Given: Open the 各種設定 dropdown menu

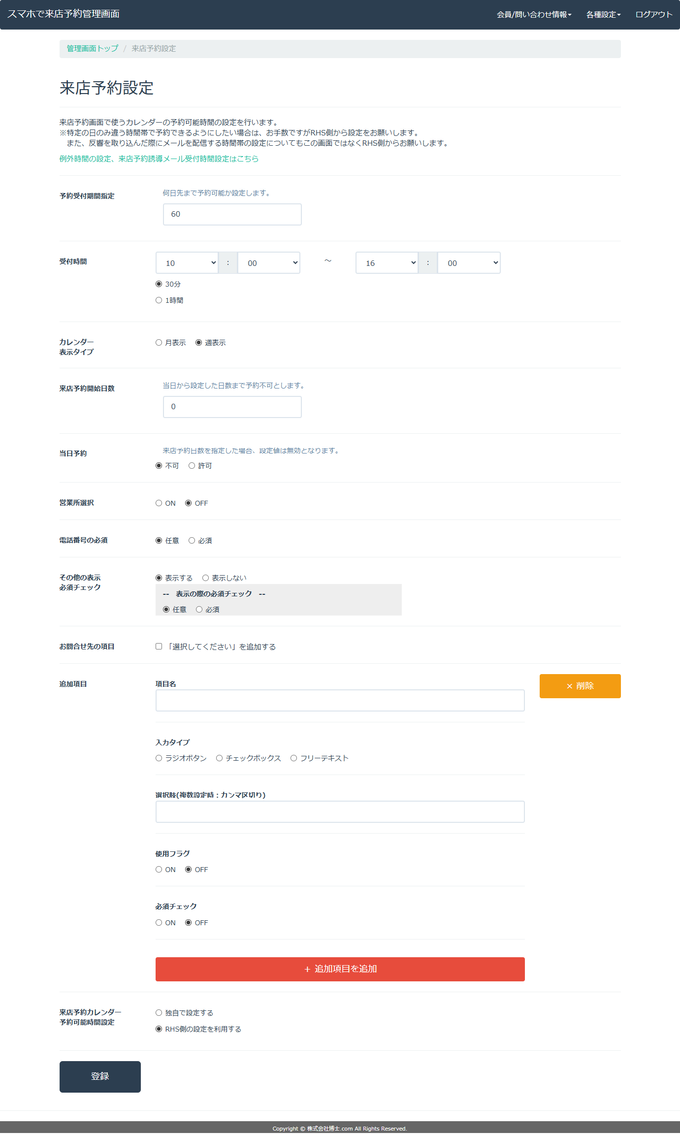Looking at the screenshot, I should click(x=603, y=15).
